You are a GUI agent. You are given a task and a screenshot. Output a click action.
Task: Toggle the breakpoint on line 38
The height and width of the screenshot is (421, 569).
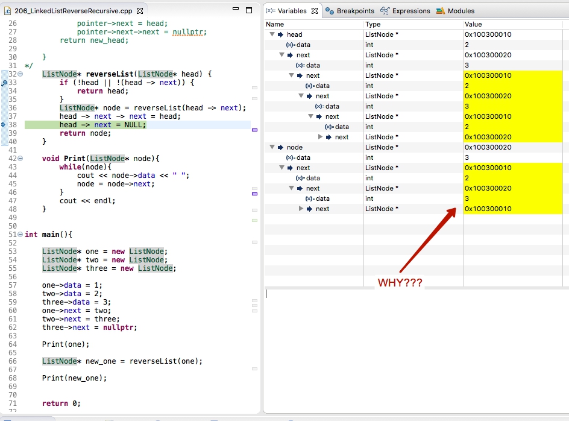coord(4,124)
